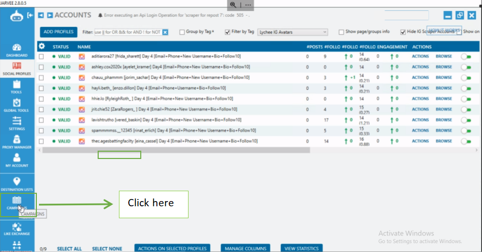The height and width of the screenshot is (252, 482).
Task: Select the hayli.beth_ row checkbox
Action: coord(41,88)
